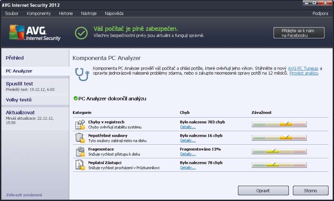The image size is (334, 201).
Task: Click the broken shortcuts (Neplatní Zástupci) icon
Action: (80, 165)
